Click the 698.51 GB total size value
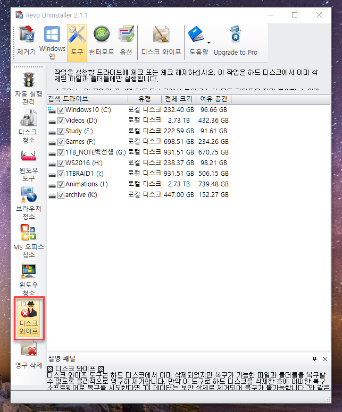Viewport: 342px width, 412px height. pyautogui.click(x=179, y=142)
